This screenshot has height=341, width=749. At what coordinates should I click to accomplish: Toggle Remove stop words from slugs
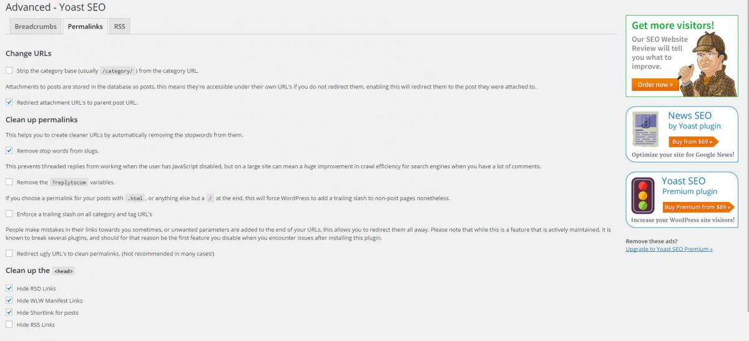point(9,150)
